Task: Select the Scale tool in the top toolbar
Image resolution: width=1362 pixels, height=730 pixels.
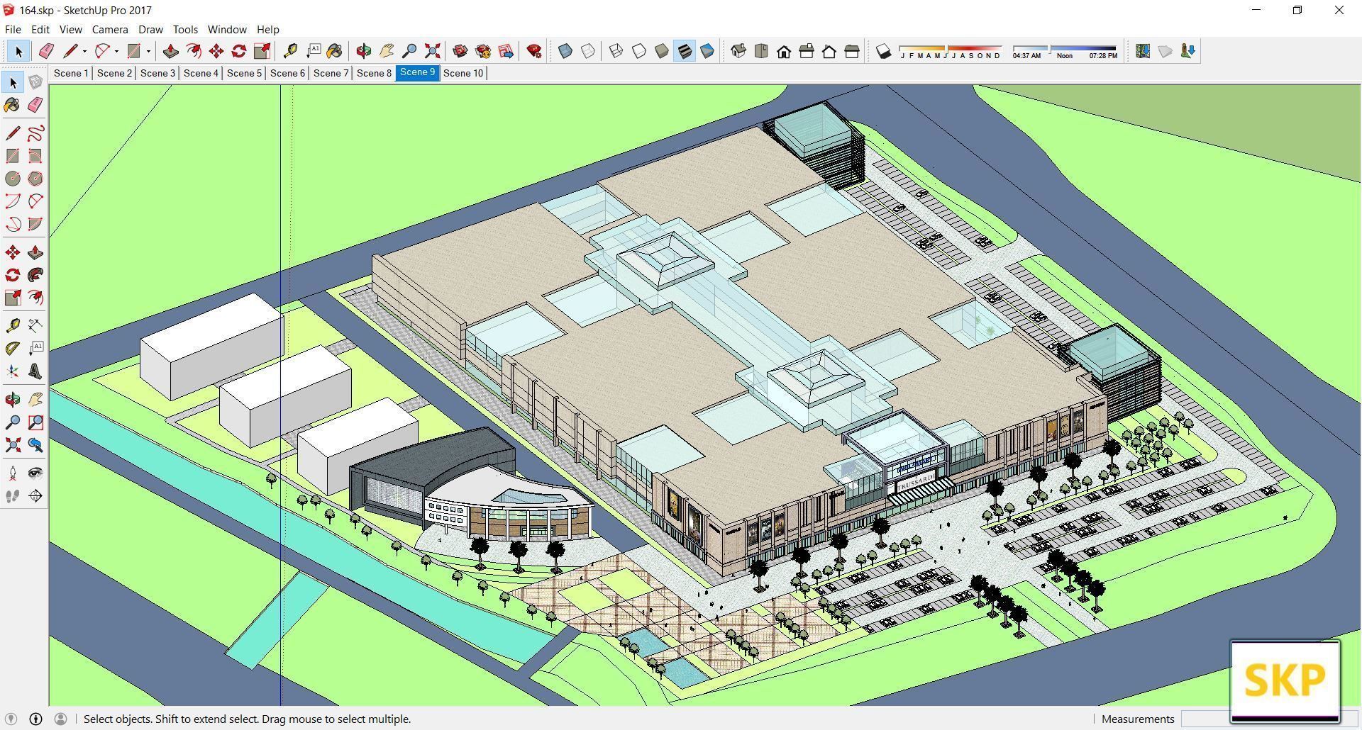Action: 262,51
